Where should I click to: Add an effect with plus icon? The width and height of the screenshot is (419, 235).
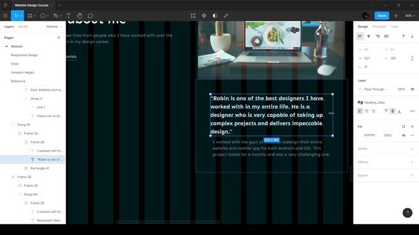click(412, 162)
